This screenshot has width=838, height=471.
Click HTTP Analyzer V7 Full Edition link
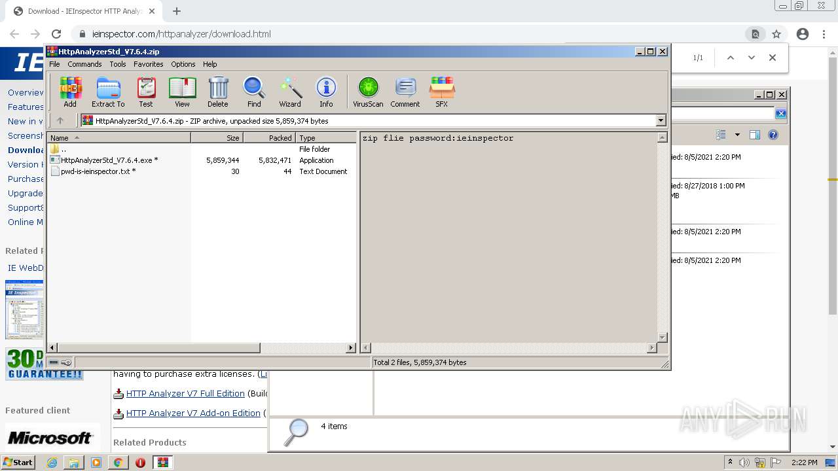click(185, 394)
